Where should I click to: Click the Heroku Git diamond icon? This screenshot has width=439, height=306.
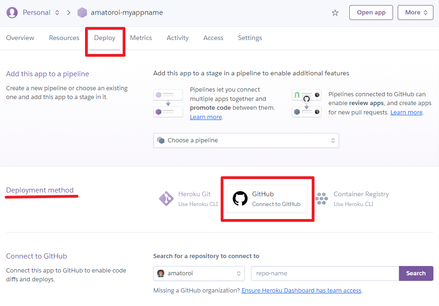166,199
